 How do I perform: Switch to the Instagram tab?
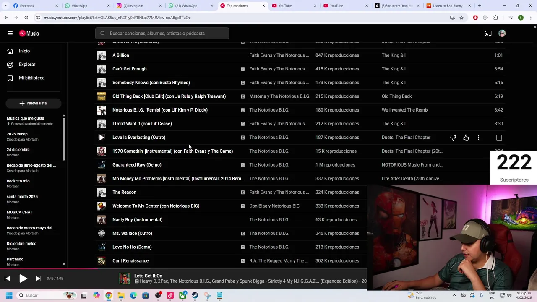[139, 6]
